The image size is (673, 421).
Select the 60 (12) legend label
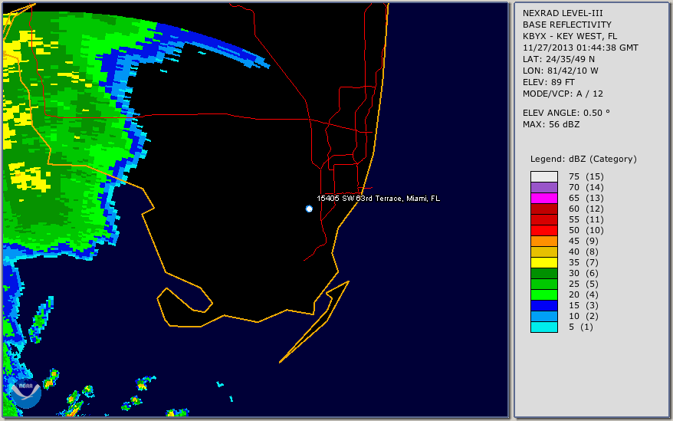[x=586, y=209]
